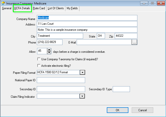Click the ellipsis button beside E-Mail

[134, 42]
